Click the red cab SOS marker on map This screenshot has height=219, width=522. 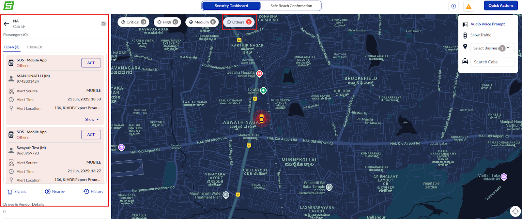[x=261, y=118]
